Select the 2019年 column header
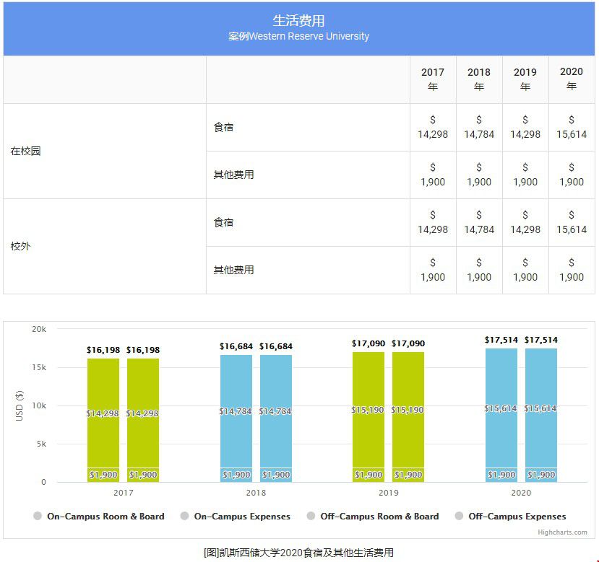The image size is (599, 562). pos(525,79)
